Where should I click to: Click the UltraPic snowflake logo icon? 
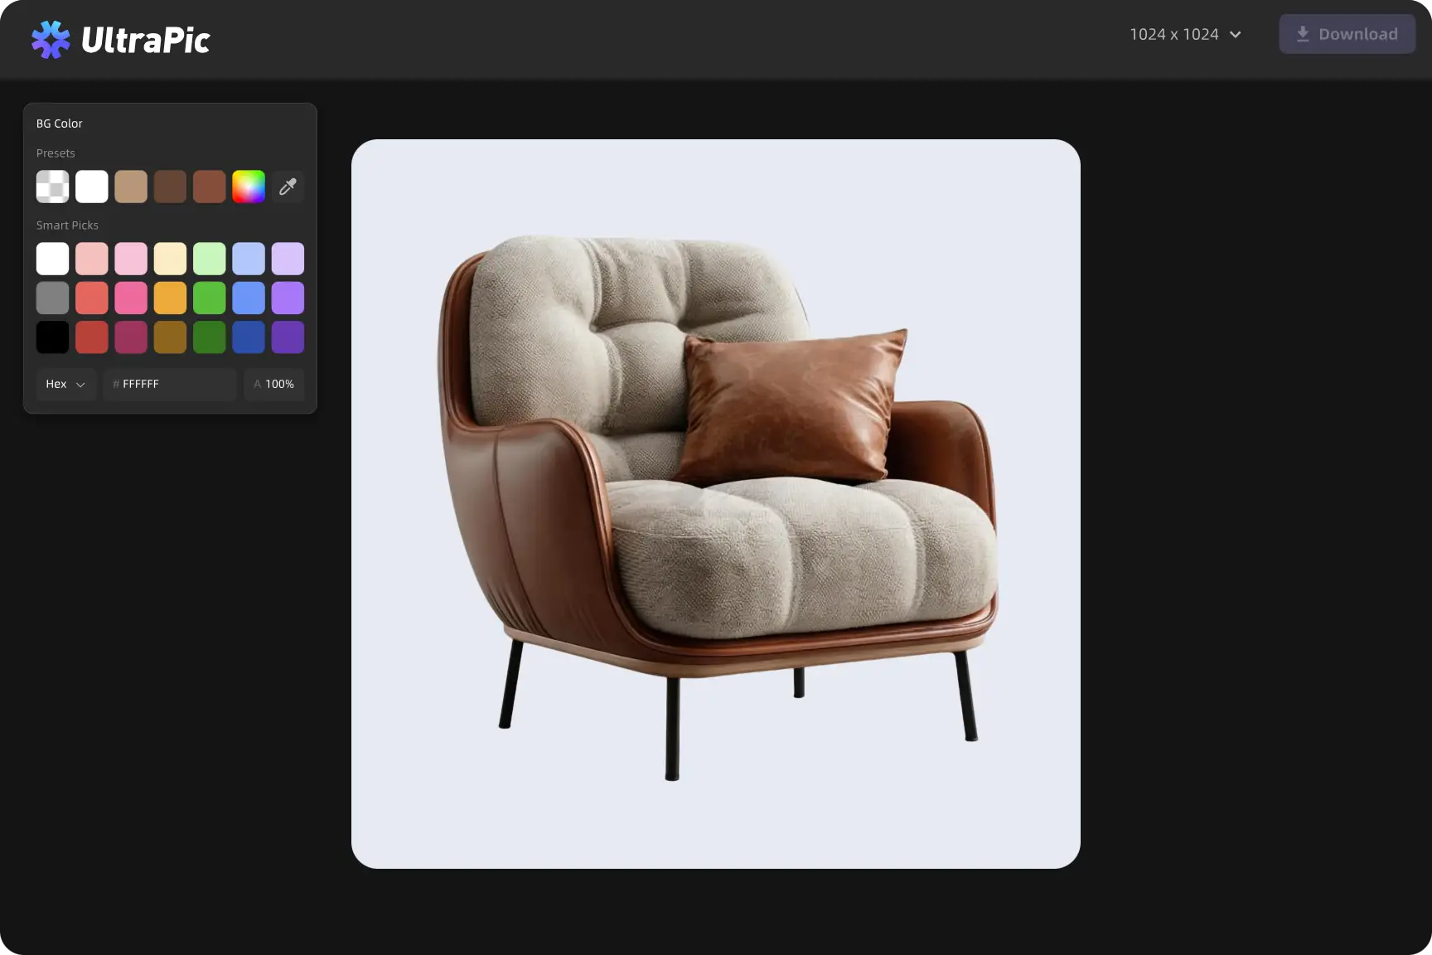click(51, 40)
